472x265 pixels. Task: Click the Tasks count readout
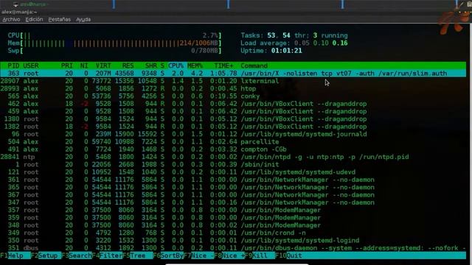click(x=294, y=35)
